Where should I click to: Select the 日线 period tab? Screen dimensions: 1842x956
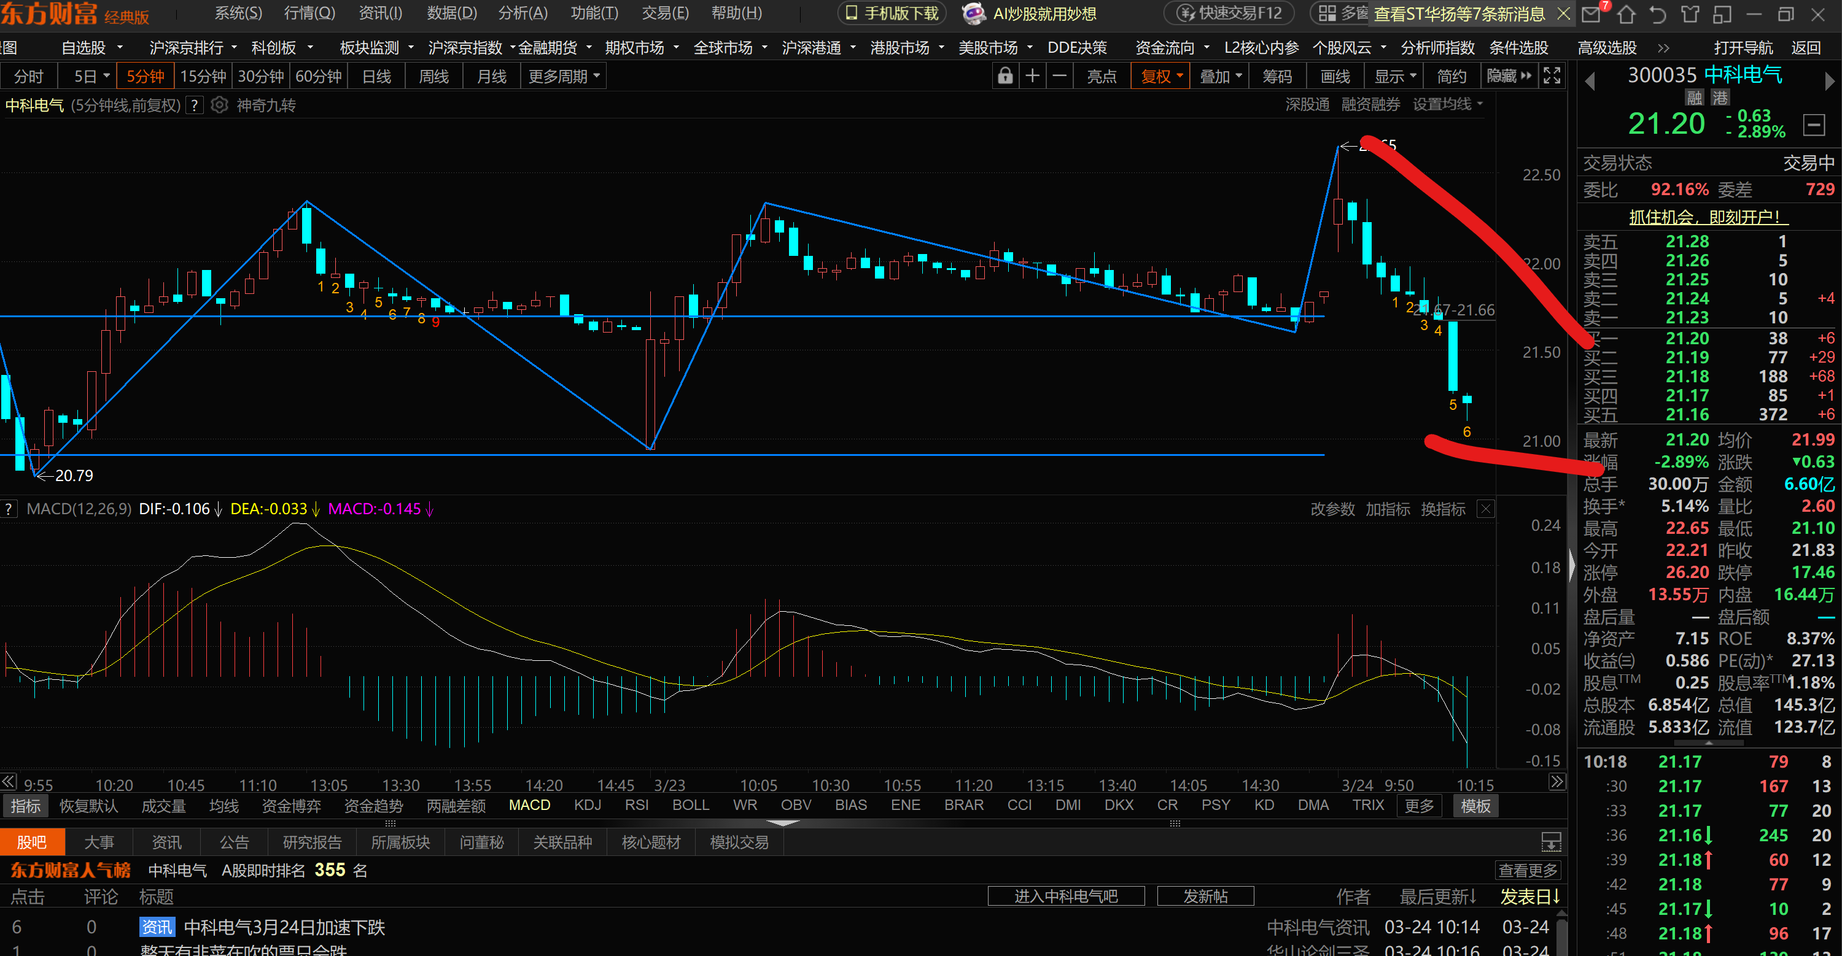click(x=376, y=75)
